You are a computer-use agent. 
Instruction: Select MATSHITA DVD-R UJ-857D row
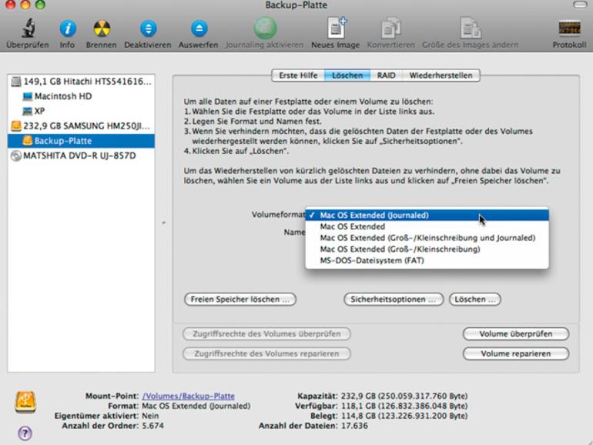click(81, 156)
